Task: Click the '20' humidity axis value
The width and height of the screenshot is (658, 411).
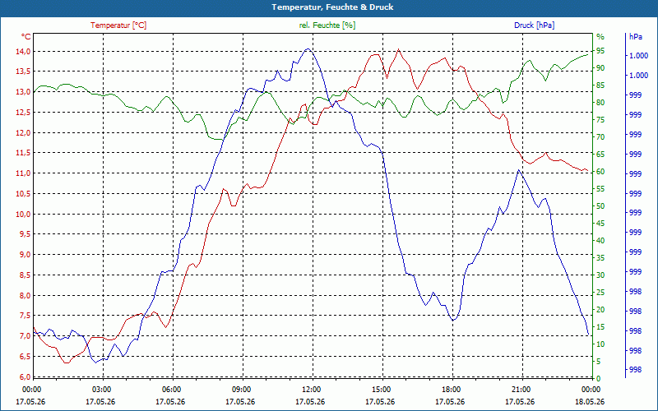Action: pos(600,310)
